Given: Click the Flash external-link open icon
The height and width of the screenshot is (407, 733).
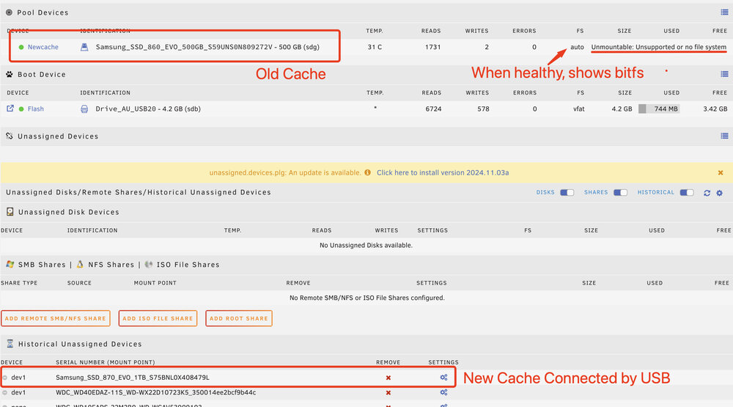Looking at the screenshot, I should point(10,109).
